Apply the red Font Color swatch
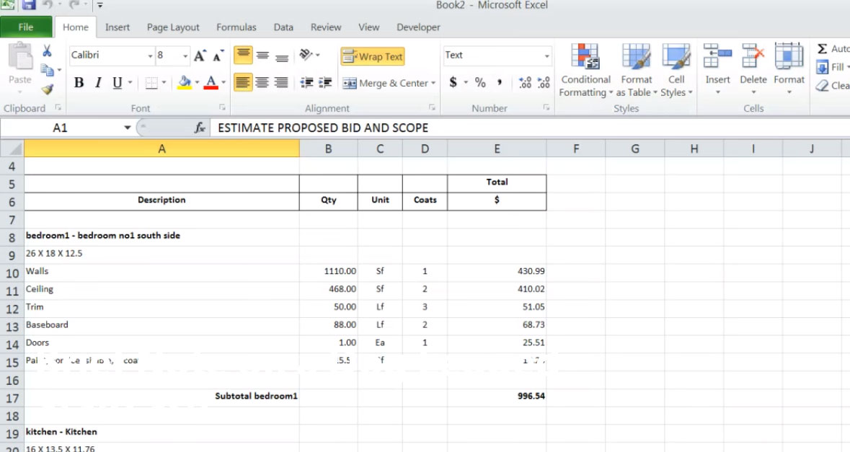The image size is (850, 452). point(211,83)
